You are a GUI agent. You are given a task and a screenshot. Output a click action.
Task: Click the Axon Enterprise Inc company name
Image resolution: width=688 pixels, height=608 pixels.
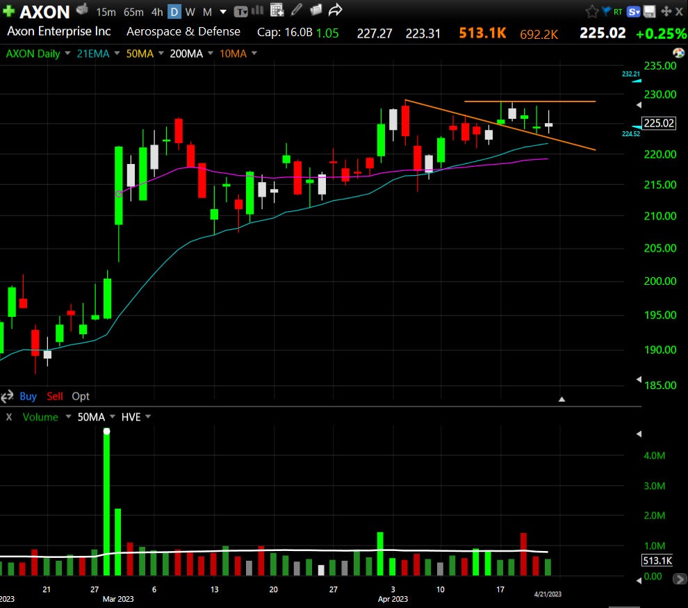pyautogui.click(x=59, y=31)
